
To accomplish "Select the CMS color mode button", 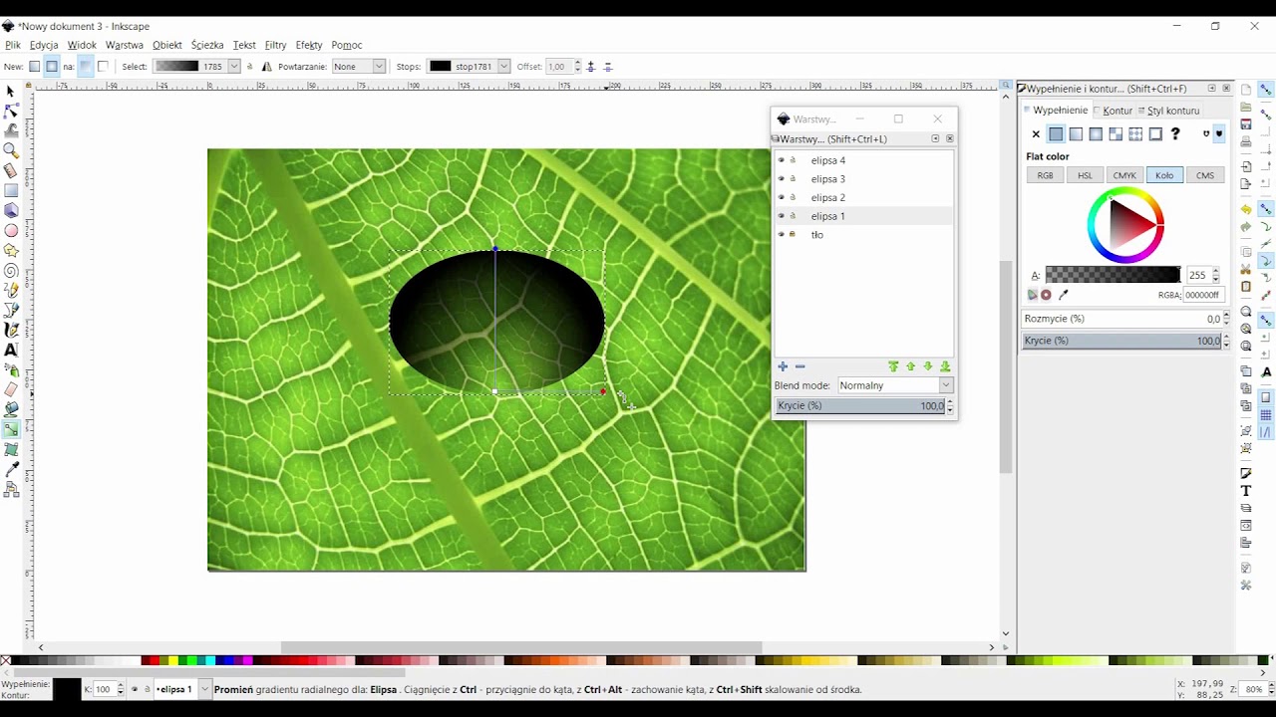I will pyautogui.click(x=1205, y=175).
